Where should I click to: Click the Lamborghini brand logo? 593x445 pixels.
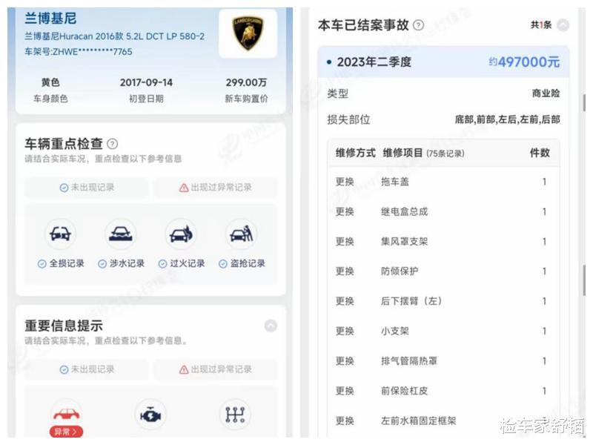(248, 33)
